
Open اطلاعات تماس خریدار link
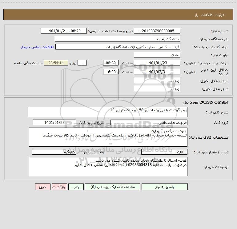click(x=38, y=47)
